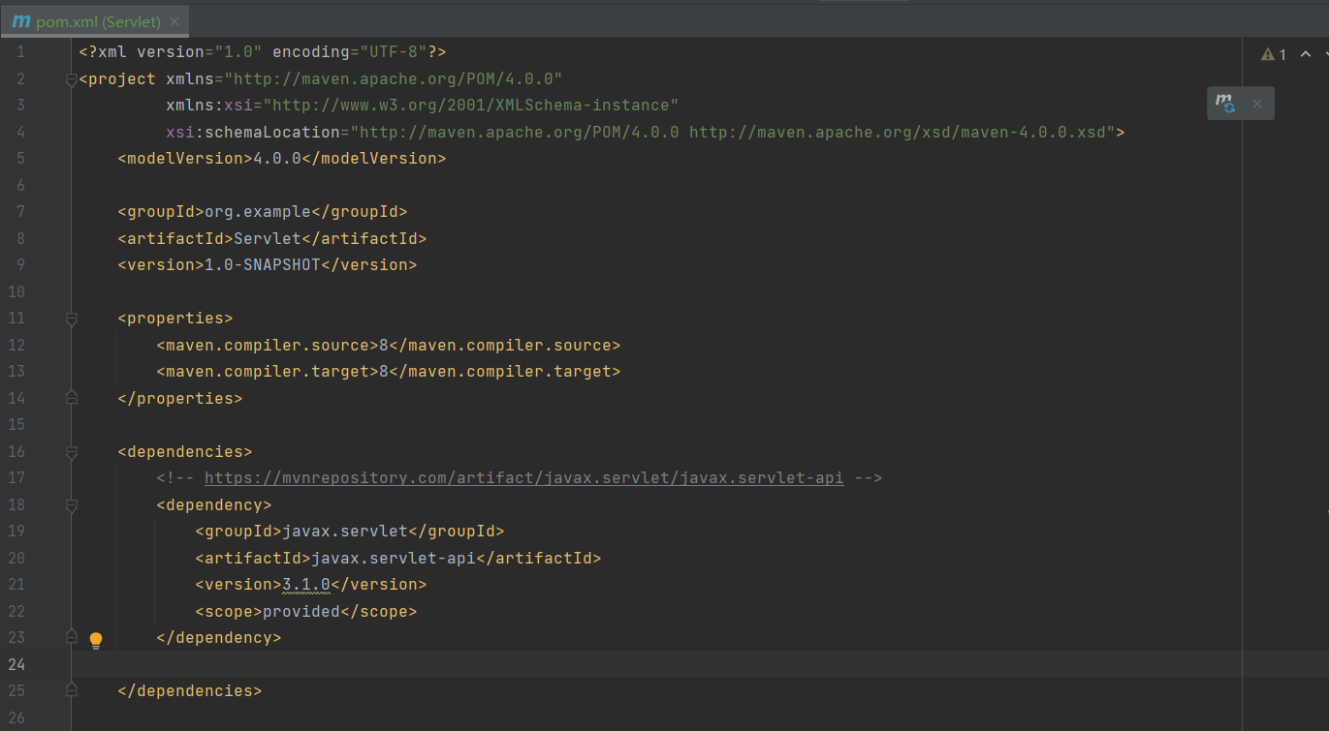
Task: Fold the dependencies block at line 16
Action: (71, 452)
